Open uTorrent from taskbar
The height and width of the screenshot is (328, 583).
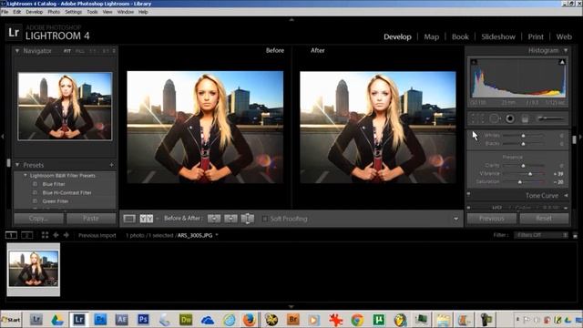(x=379, y=320)
